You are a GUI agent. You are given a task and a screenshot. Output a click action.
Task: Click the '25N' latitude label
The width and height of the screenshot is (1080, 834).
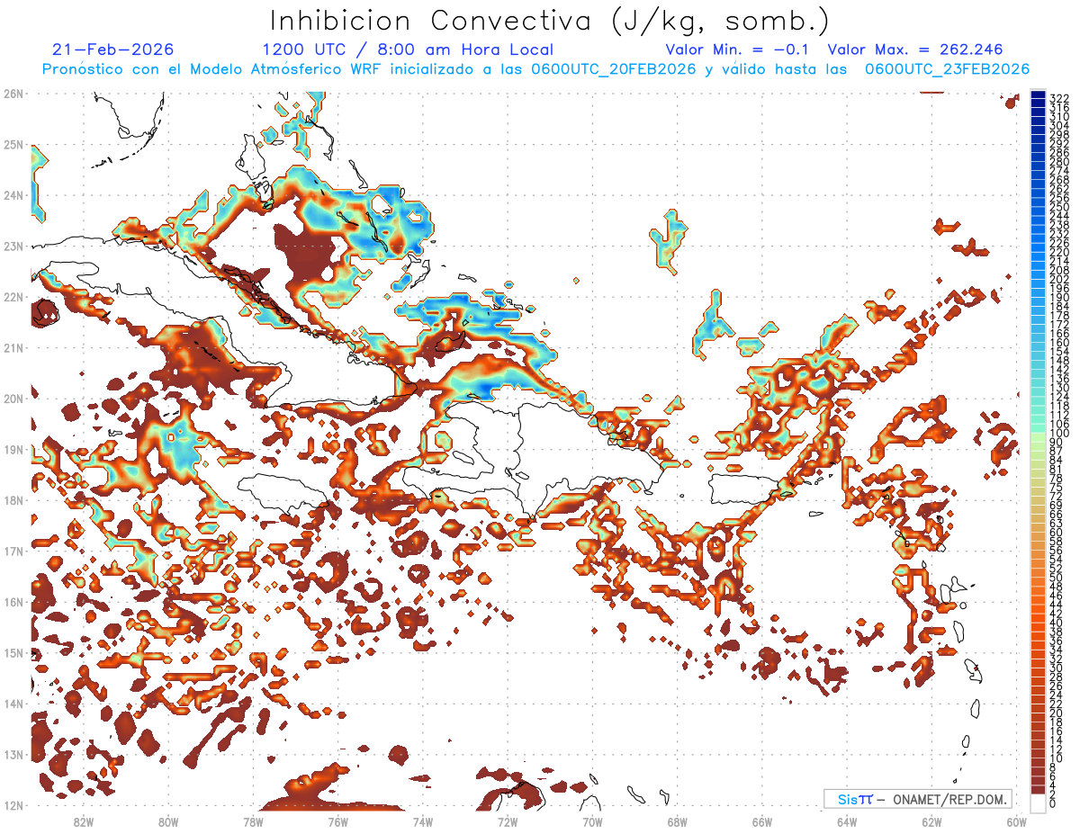(x=13, y=145)
